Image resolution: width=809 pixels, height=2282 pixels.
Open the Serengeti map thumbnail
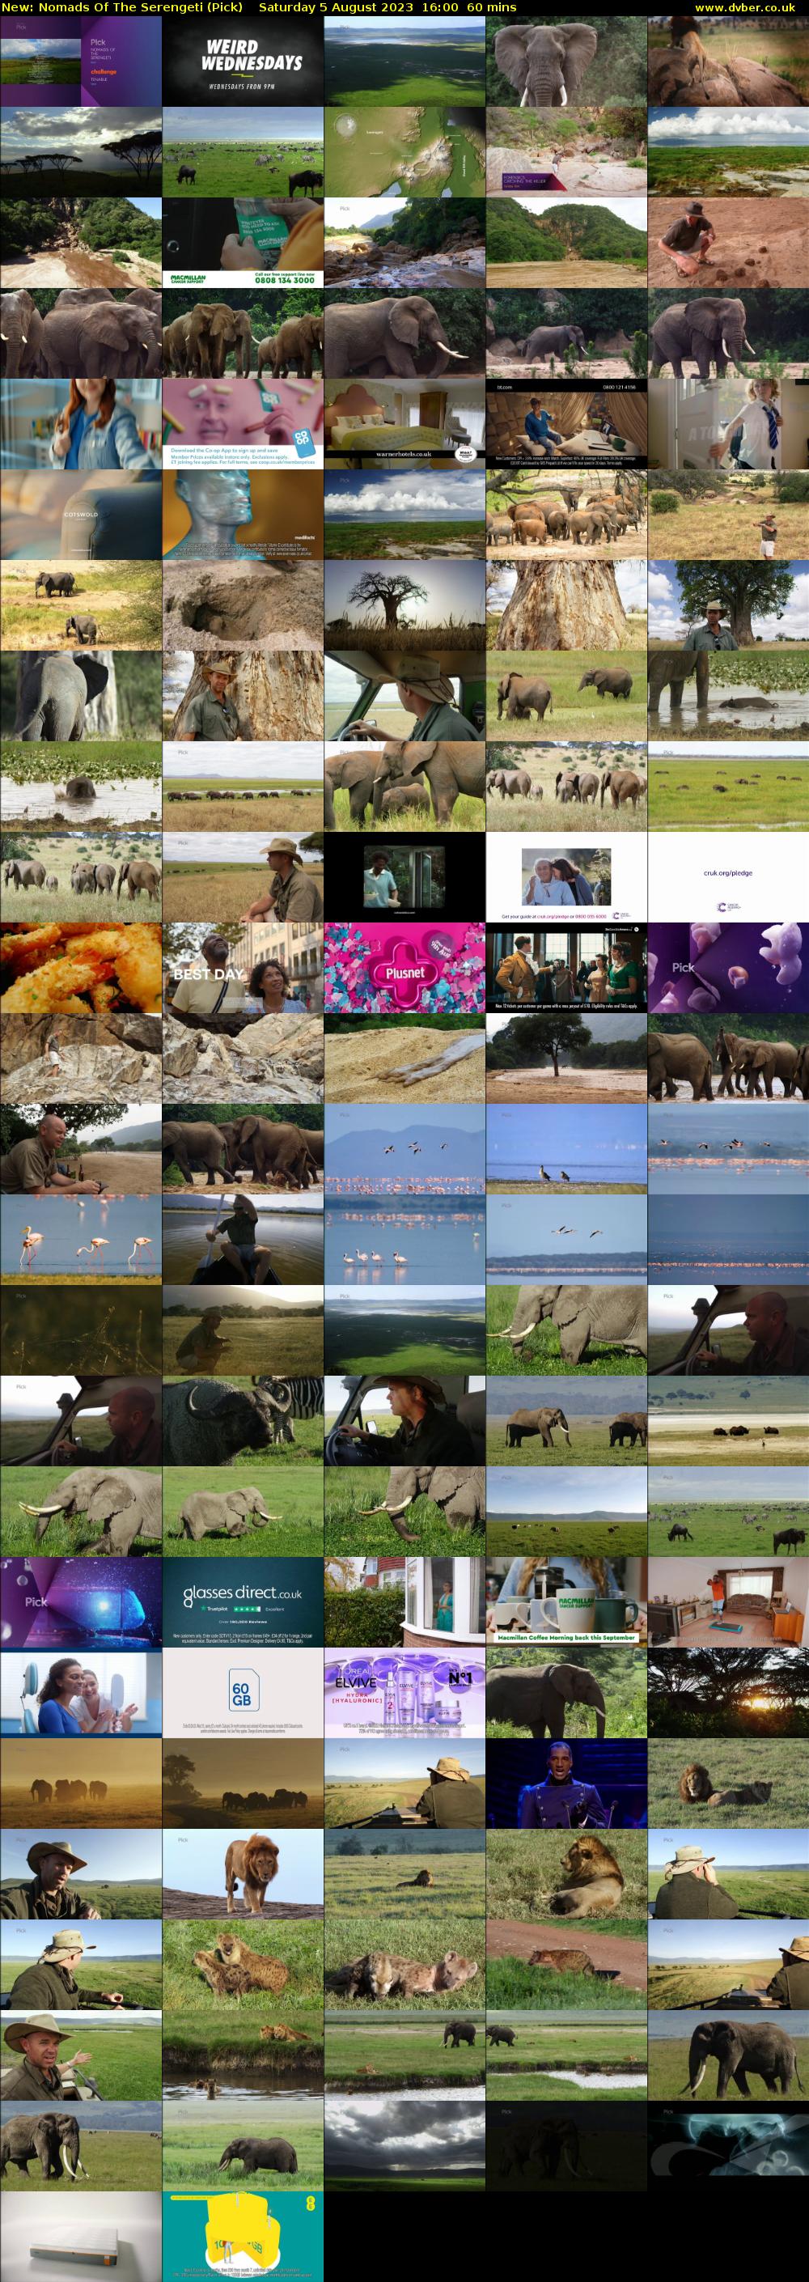[404, 152]
